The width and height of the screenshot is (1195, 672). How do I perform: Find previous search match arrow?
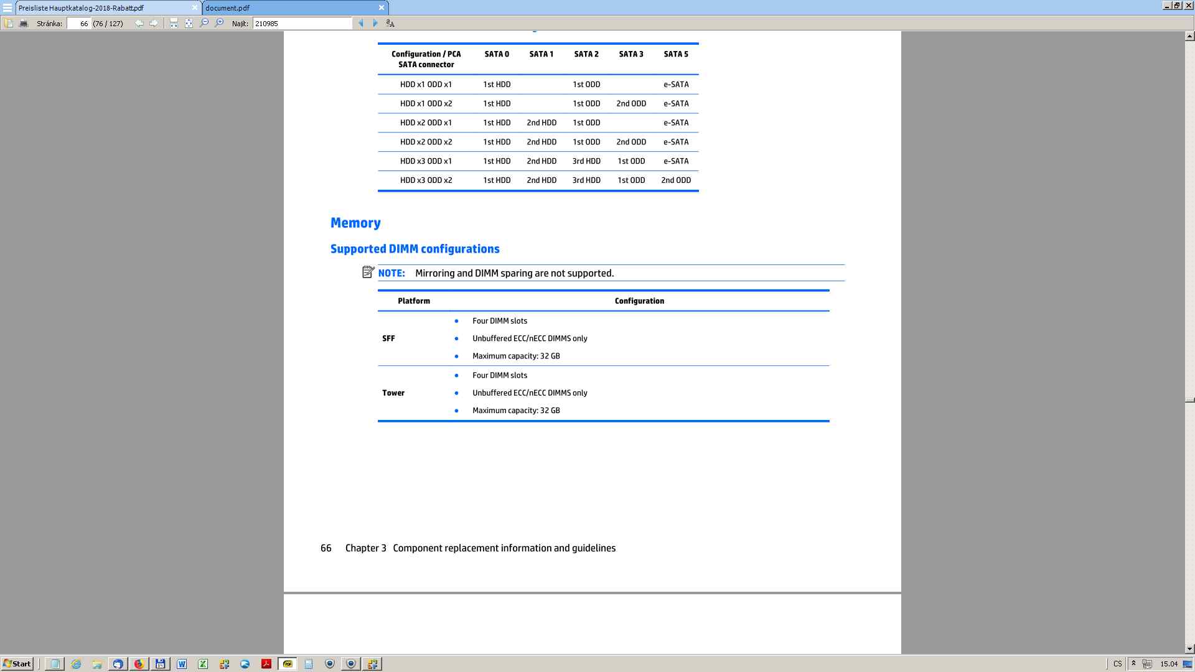pyautogui.click(x=361, y=24)
